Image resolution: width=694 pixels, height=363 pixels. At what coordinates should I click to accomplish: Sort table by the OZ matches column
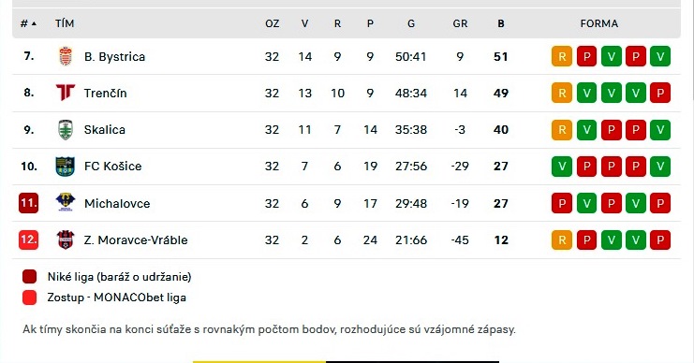273,23
